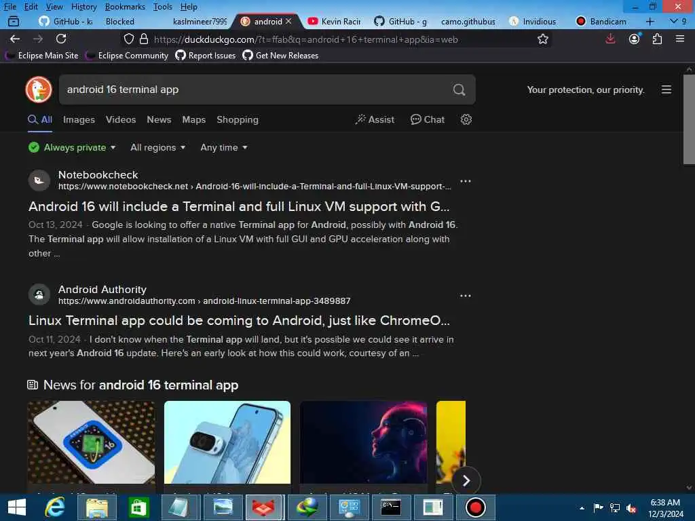This screenshot has width=695, height=521.
Task: List all tabs dropdown arrow
Action: [674, 21]
